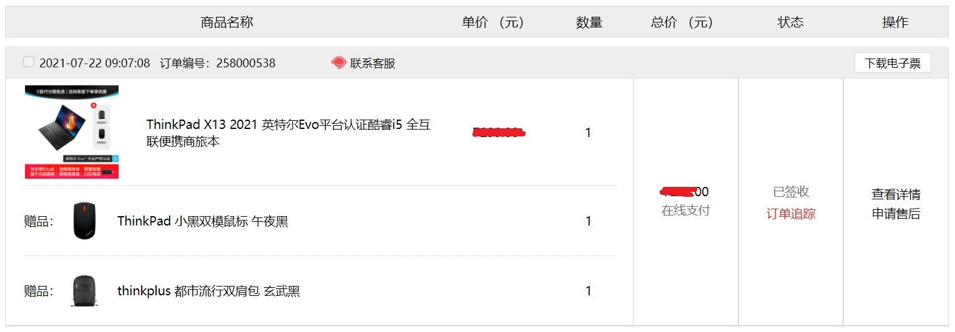This screenshot has width=955, height=332.
Task: Open the 联系客服 link
Action: click(373, 63)
